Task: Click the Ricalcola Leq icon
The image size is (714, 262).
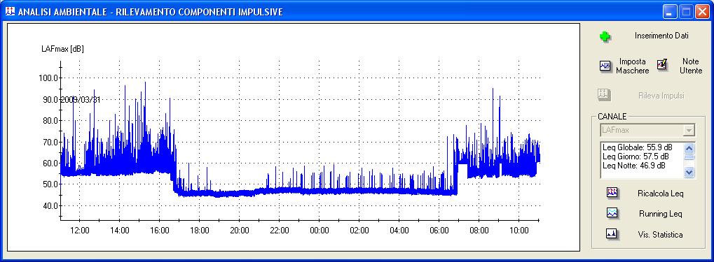Action: (612, 193)
